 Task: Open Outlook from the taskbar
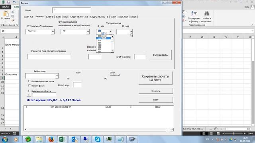click(75, 139)
